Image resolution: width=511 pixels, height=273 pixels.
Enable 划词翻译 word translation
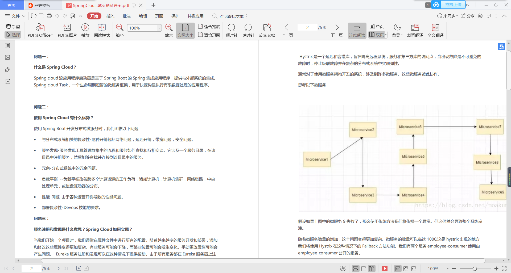tap(415, 31)
